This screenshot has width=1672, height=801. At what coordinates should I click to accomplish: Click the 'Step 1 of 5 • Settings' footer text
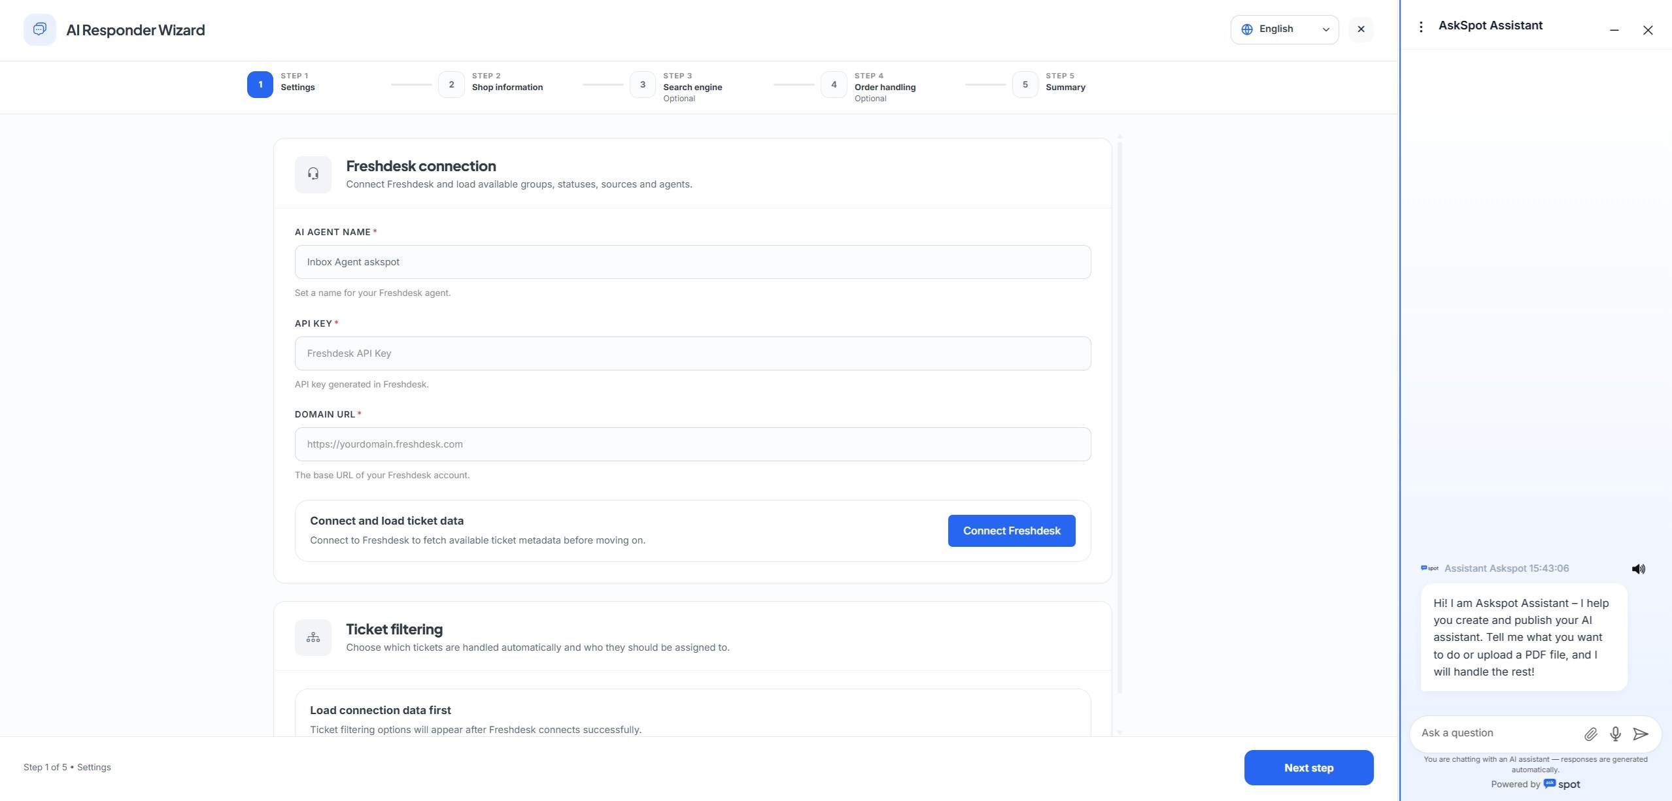tap(67, 768)
